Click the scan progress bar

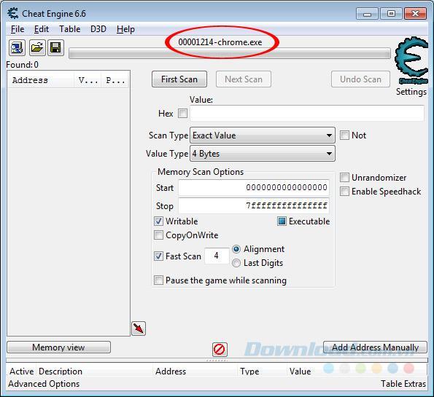[x=230, y=53]
